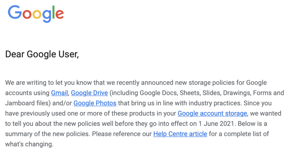Click the Google logo
The height and width of the screenshot is (151, 288).
tap(36, 14)
